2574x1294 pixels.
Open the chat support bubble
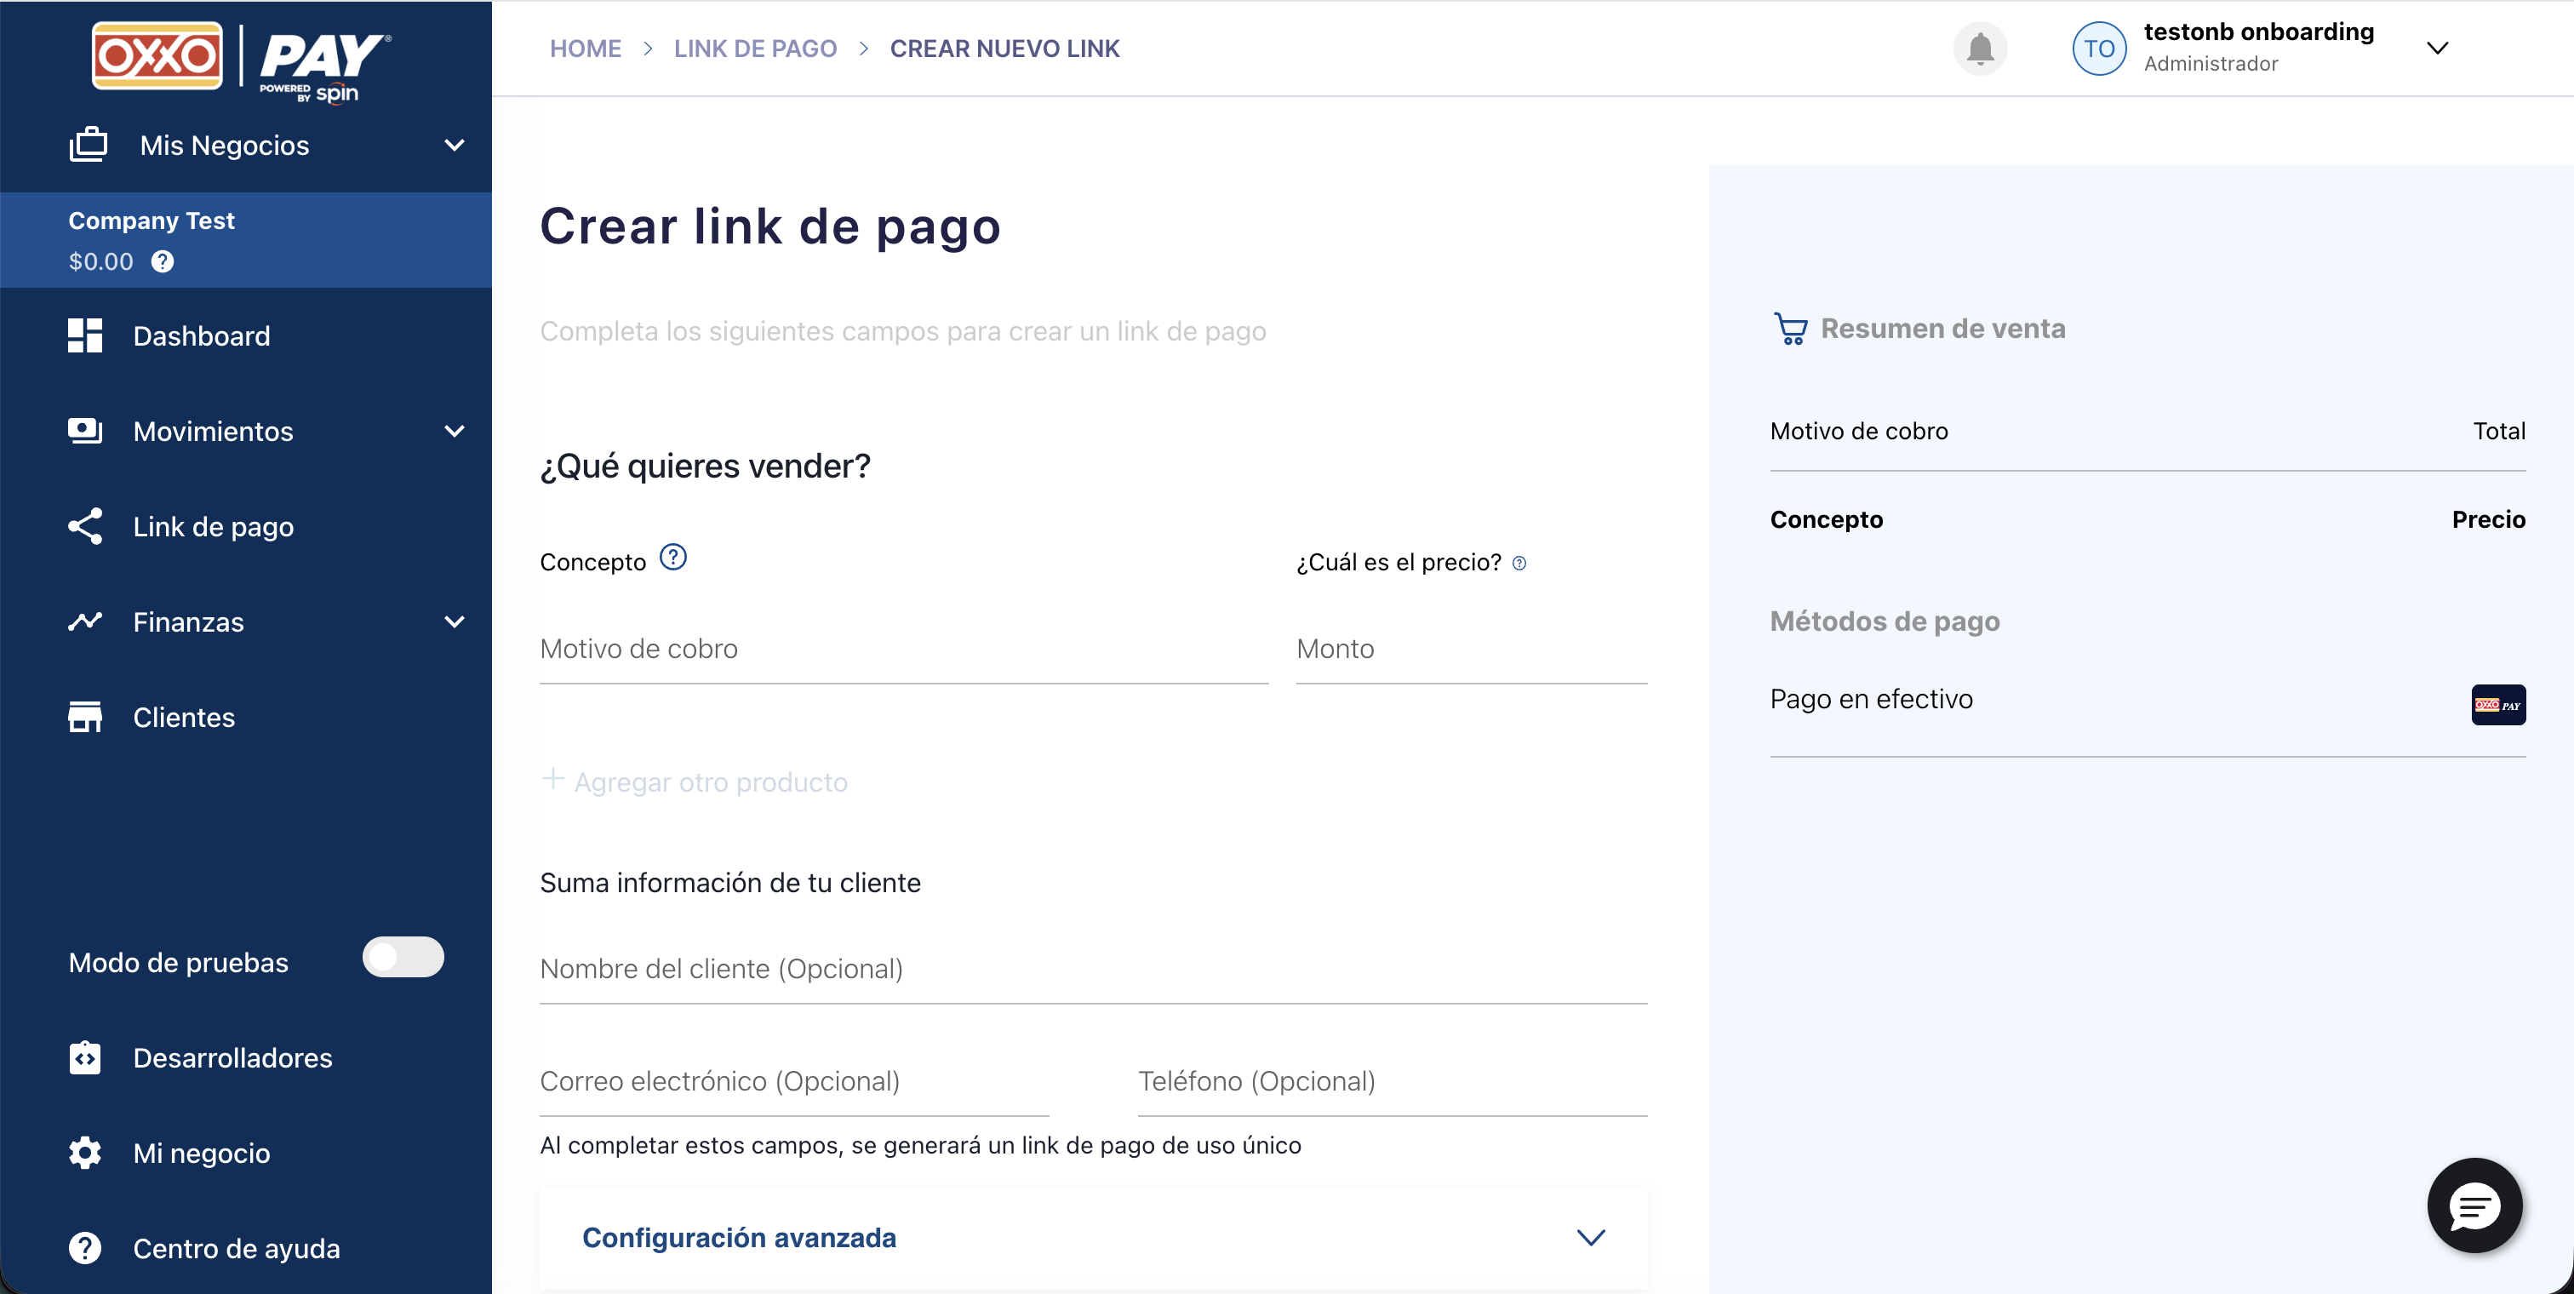coord(2474,1206)
